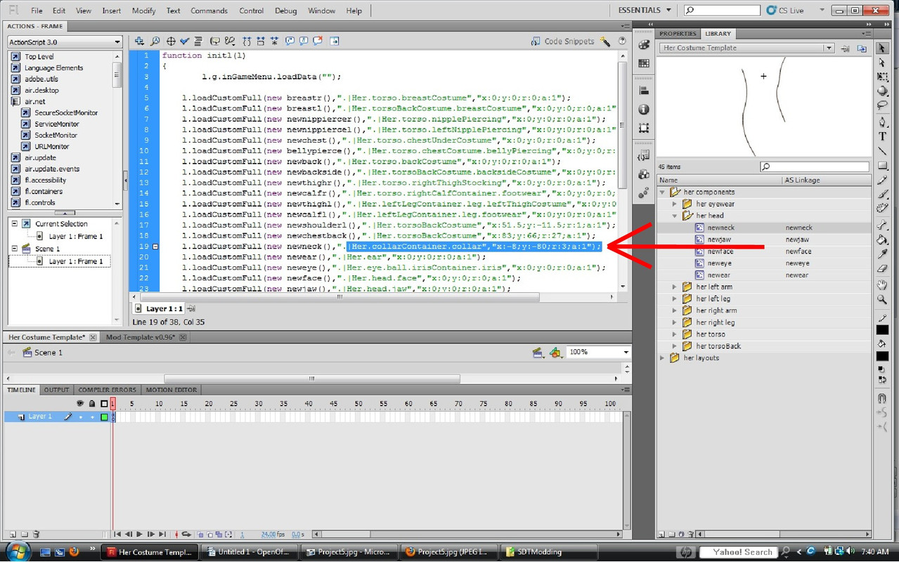
Task: Toggle Layer 1 lock dot
Action: point(92,417)
